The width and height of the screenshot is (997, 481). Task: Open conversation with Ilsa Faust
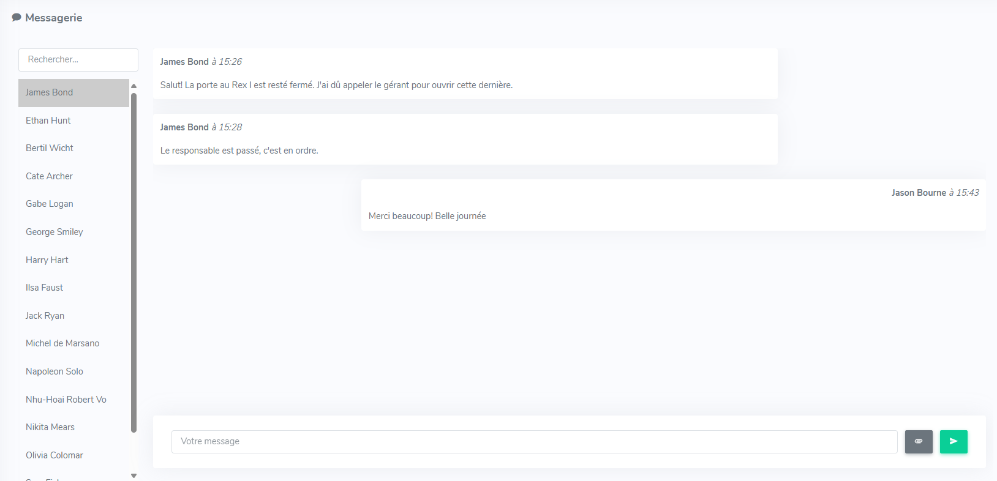click(x=45, y=288)
